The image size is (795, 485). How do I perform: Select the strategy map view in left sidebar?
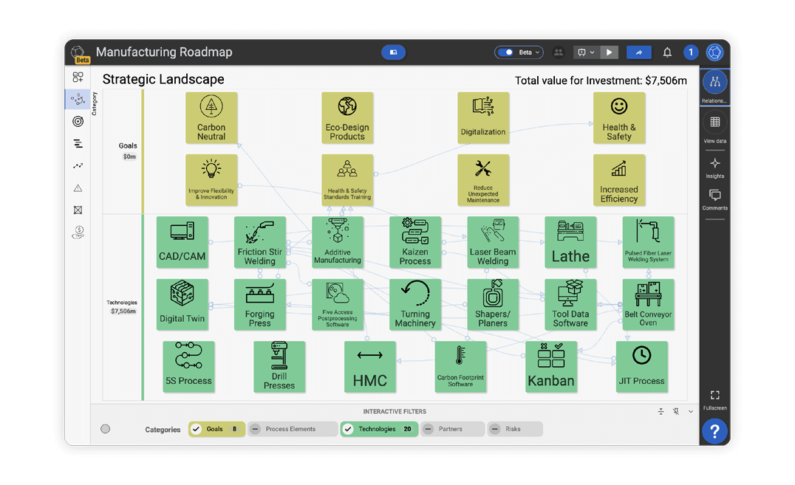(78, 99)
